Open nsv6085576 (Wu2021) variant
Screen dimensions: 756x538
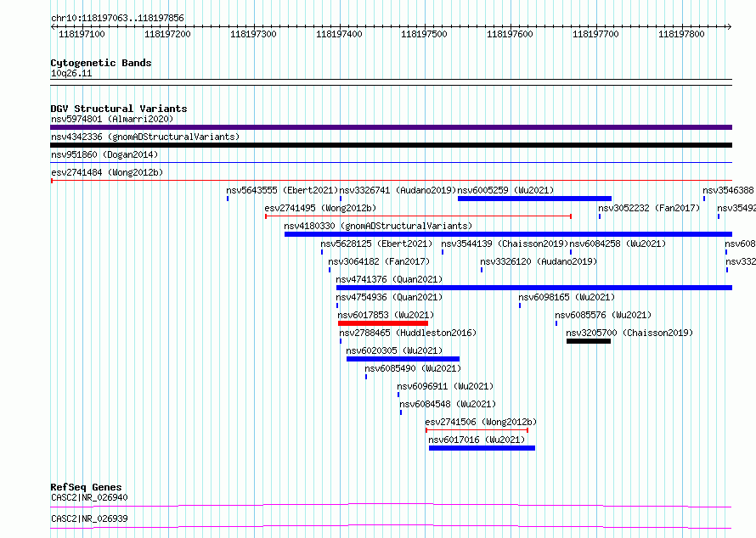pos(603,315)
